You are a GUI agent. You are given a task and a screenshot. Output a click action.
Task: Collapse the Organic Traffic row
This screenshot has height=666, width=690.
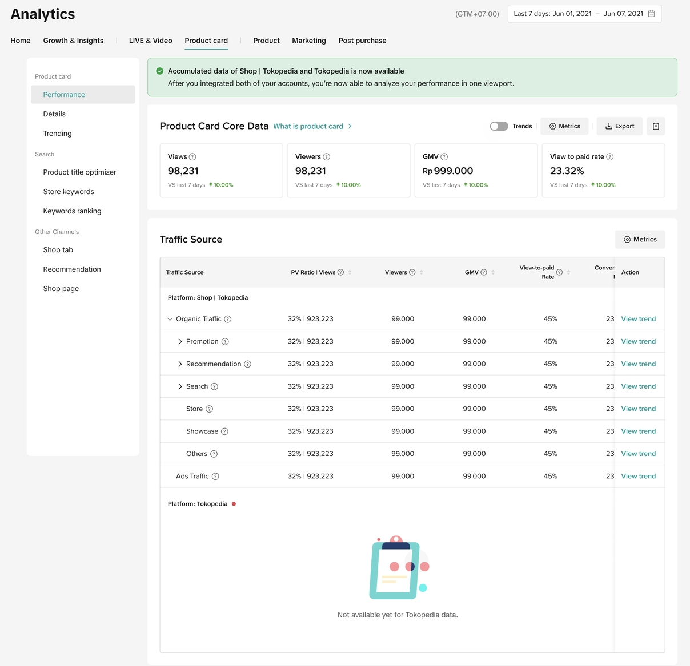point(170,320)
